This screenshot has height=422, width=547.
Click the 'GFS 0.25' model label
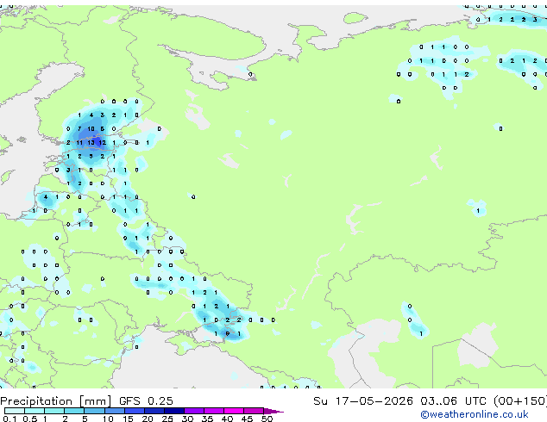(146, 401)
